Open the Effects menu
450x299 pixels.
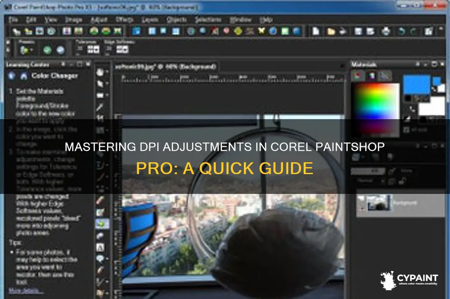tap(124, 19)
